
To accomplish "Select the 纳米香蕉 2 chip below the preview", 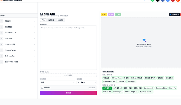I will click(x=169, y=78).
